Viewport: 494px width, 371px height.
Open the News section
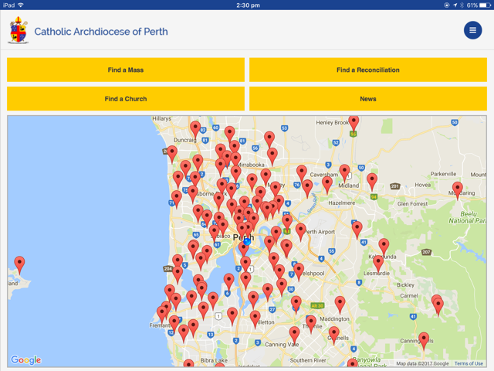pyautogui.click(x=368, y=99)
